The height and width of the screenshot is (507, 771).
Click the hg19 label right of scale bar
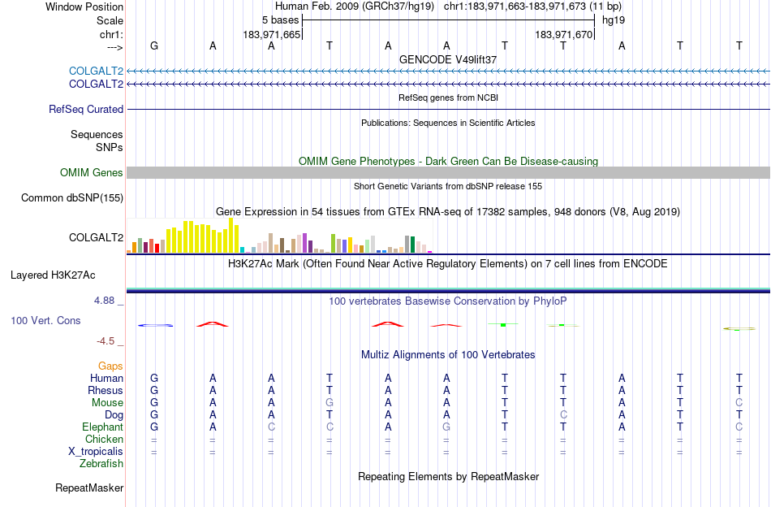click(614, 20)
